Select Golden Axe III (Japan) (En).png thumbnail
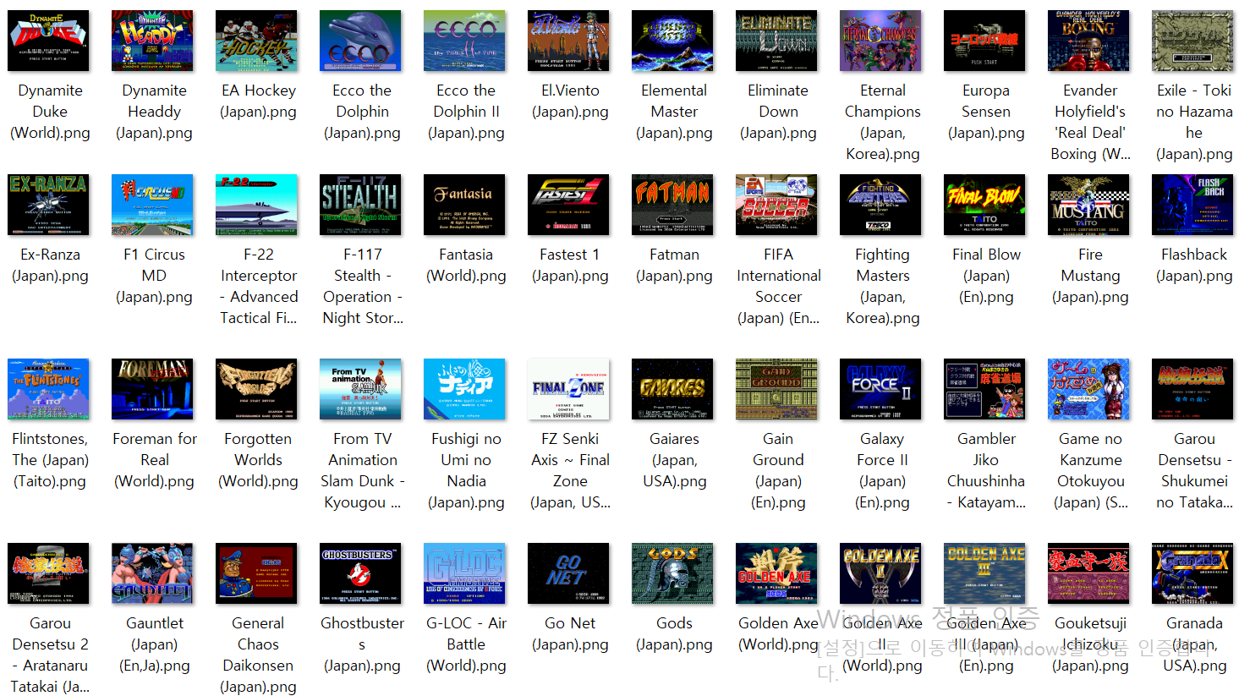The height and width of the screenshot is (696, 1239). pyautogui.click(x=984, y=573)
